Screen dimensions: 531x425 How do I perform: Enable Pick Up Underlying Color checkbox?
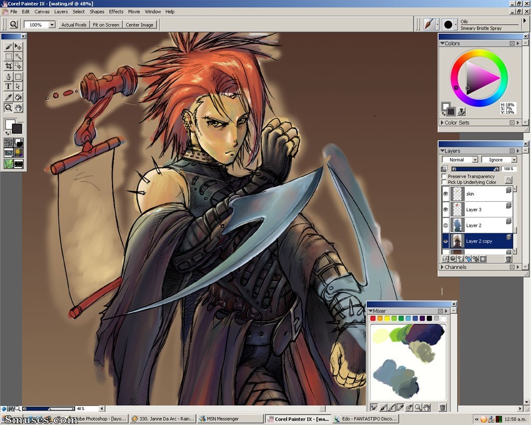[x=444, y=182]
